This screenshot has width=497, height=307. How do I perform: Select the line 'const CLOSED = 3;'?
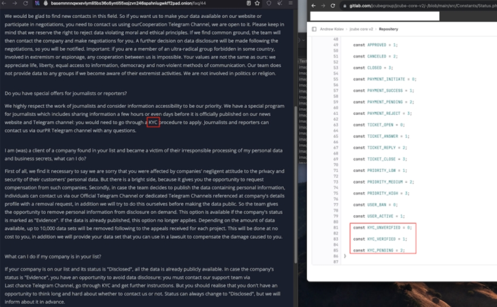pos(373,68)
